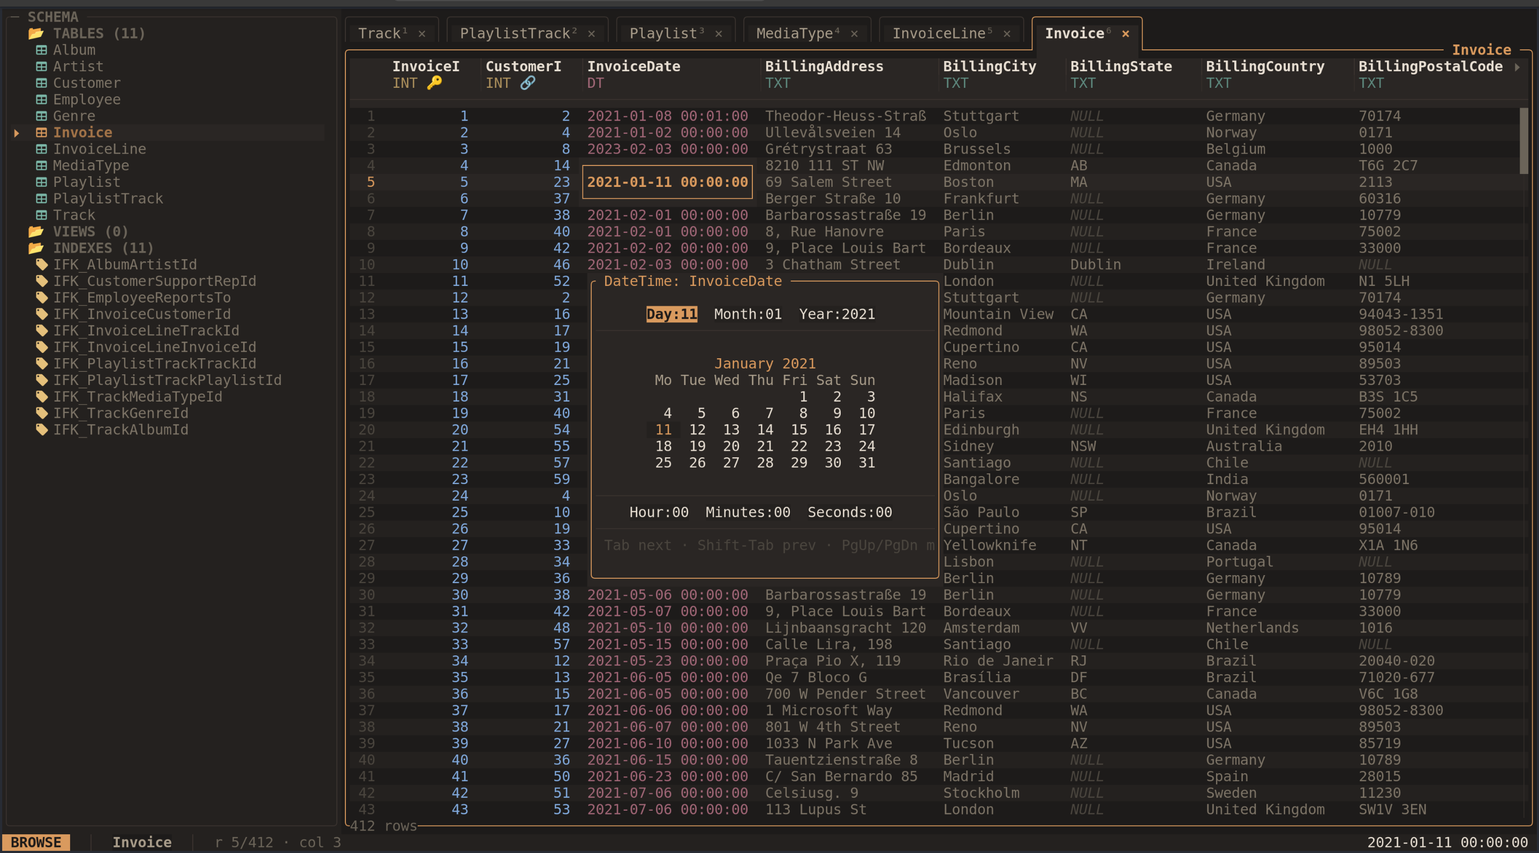Click the Artist table icon
The image size is (1539, 853).
[x=41, y=66]
